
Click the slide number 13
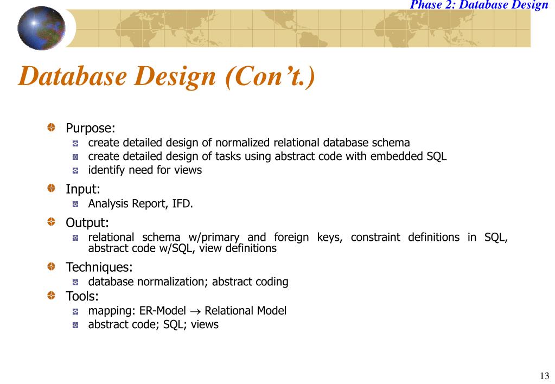click(545, 375)
